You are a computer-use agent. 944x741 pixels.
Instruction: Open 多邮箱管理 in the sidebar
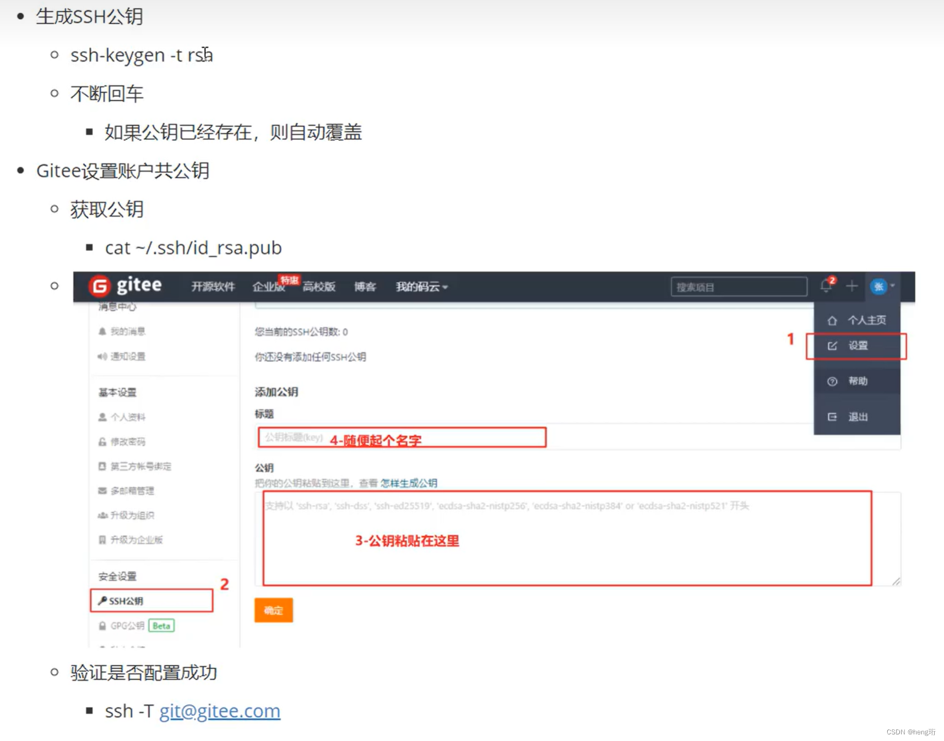132,491
